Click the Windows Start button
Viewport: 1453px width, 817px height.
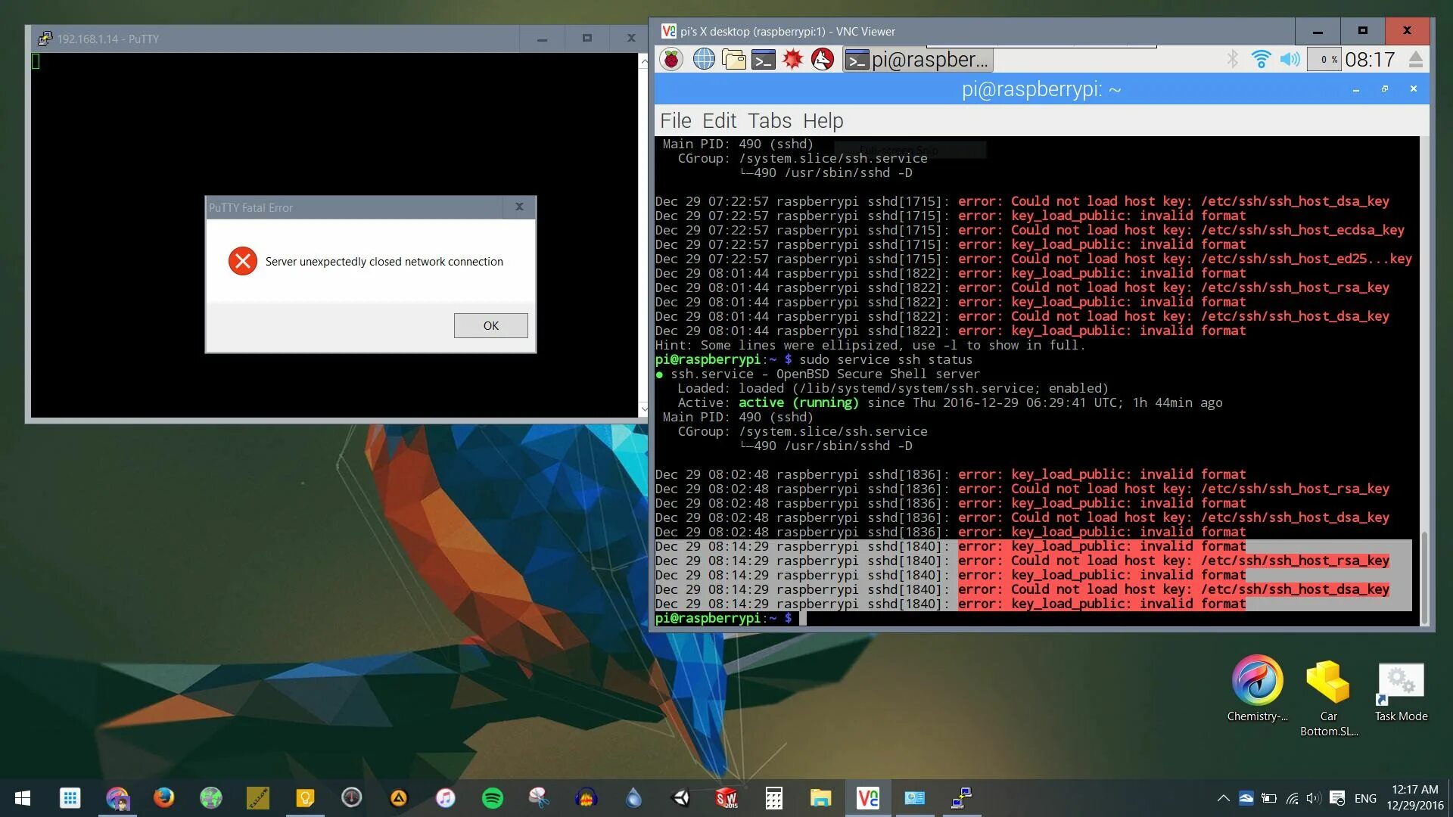[x=22, y=797]
